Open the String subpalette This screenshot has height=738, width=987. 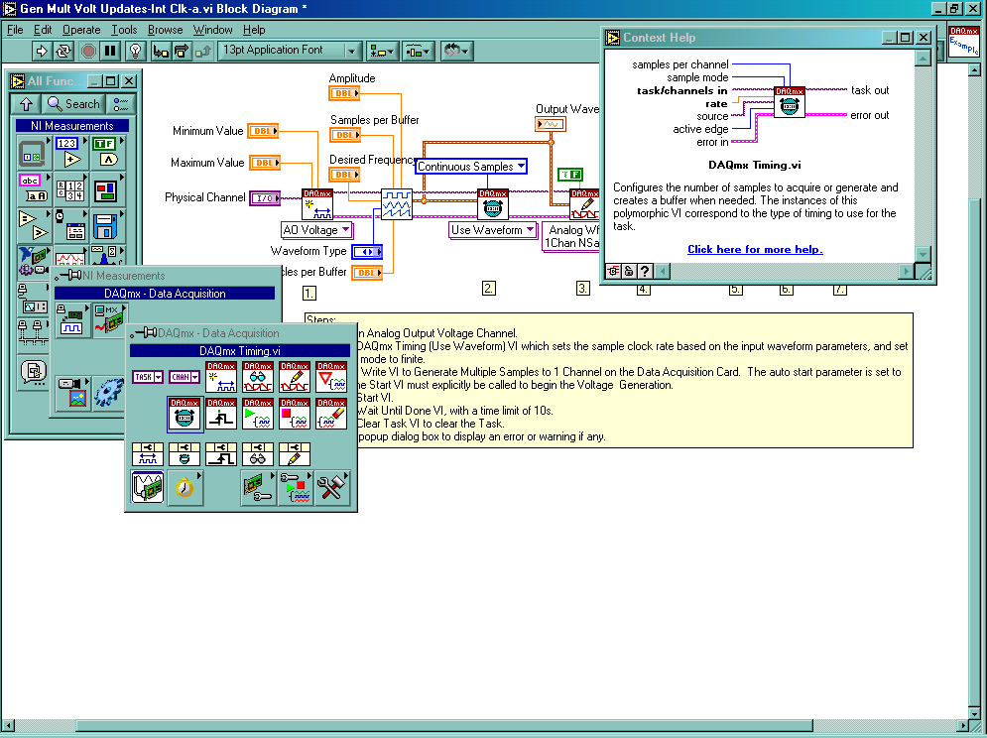coord(33,188)
